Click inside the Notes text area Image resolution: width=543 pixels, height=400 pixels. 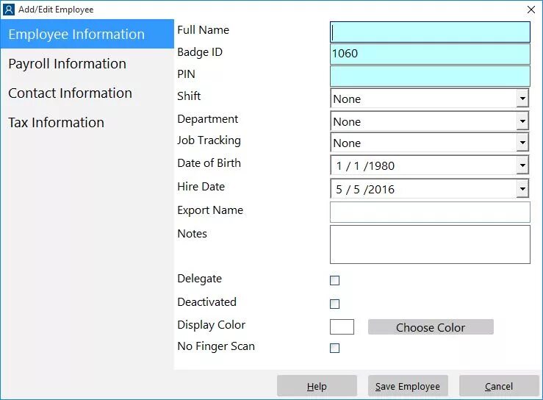click(x=430, y=244)
